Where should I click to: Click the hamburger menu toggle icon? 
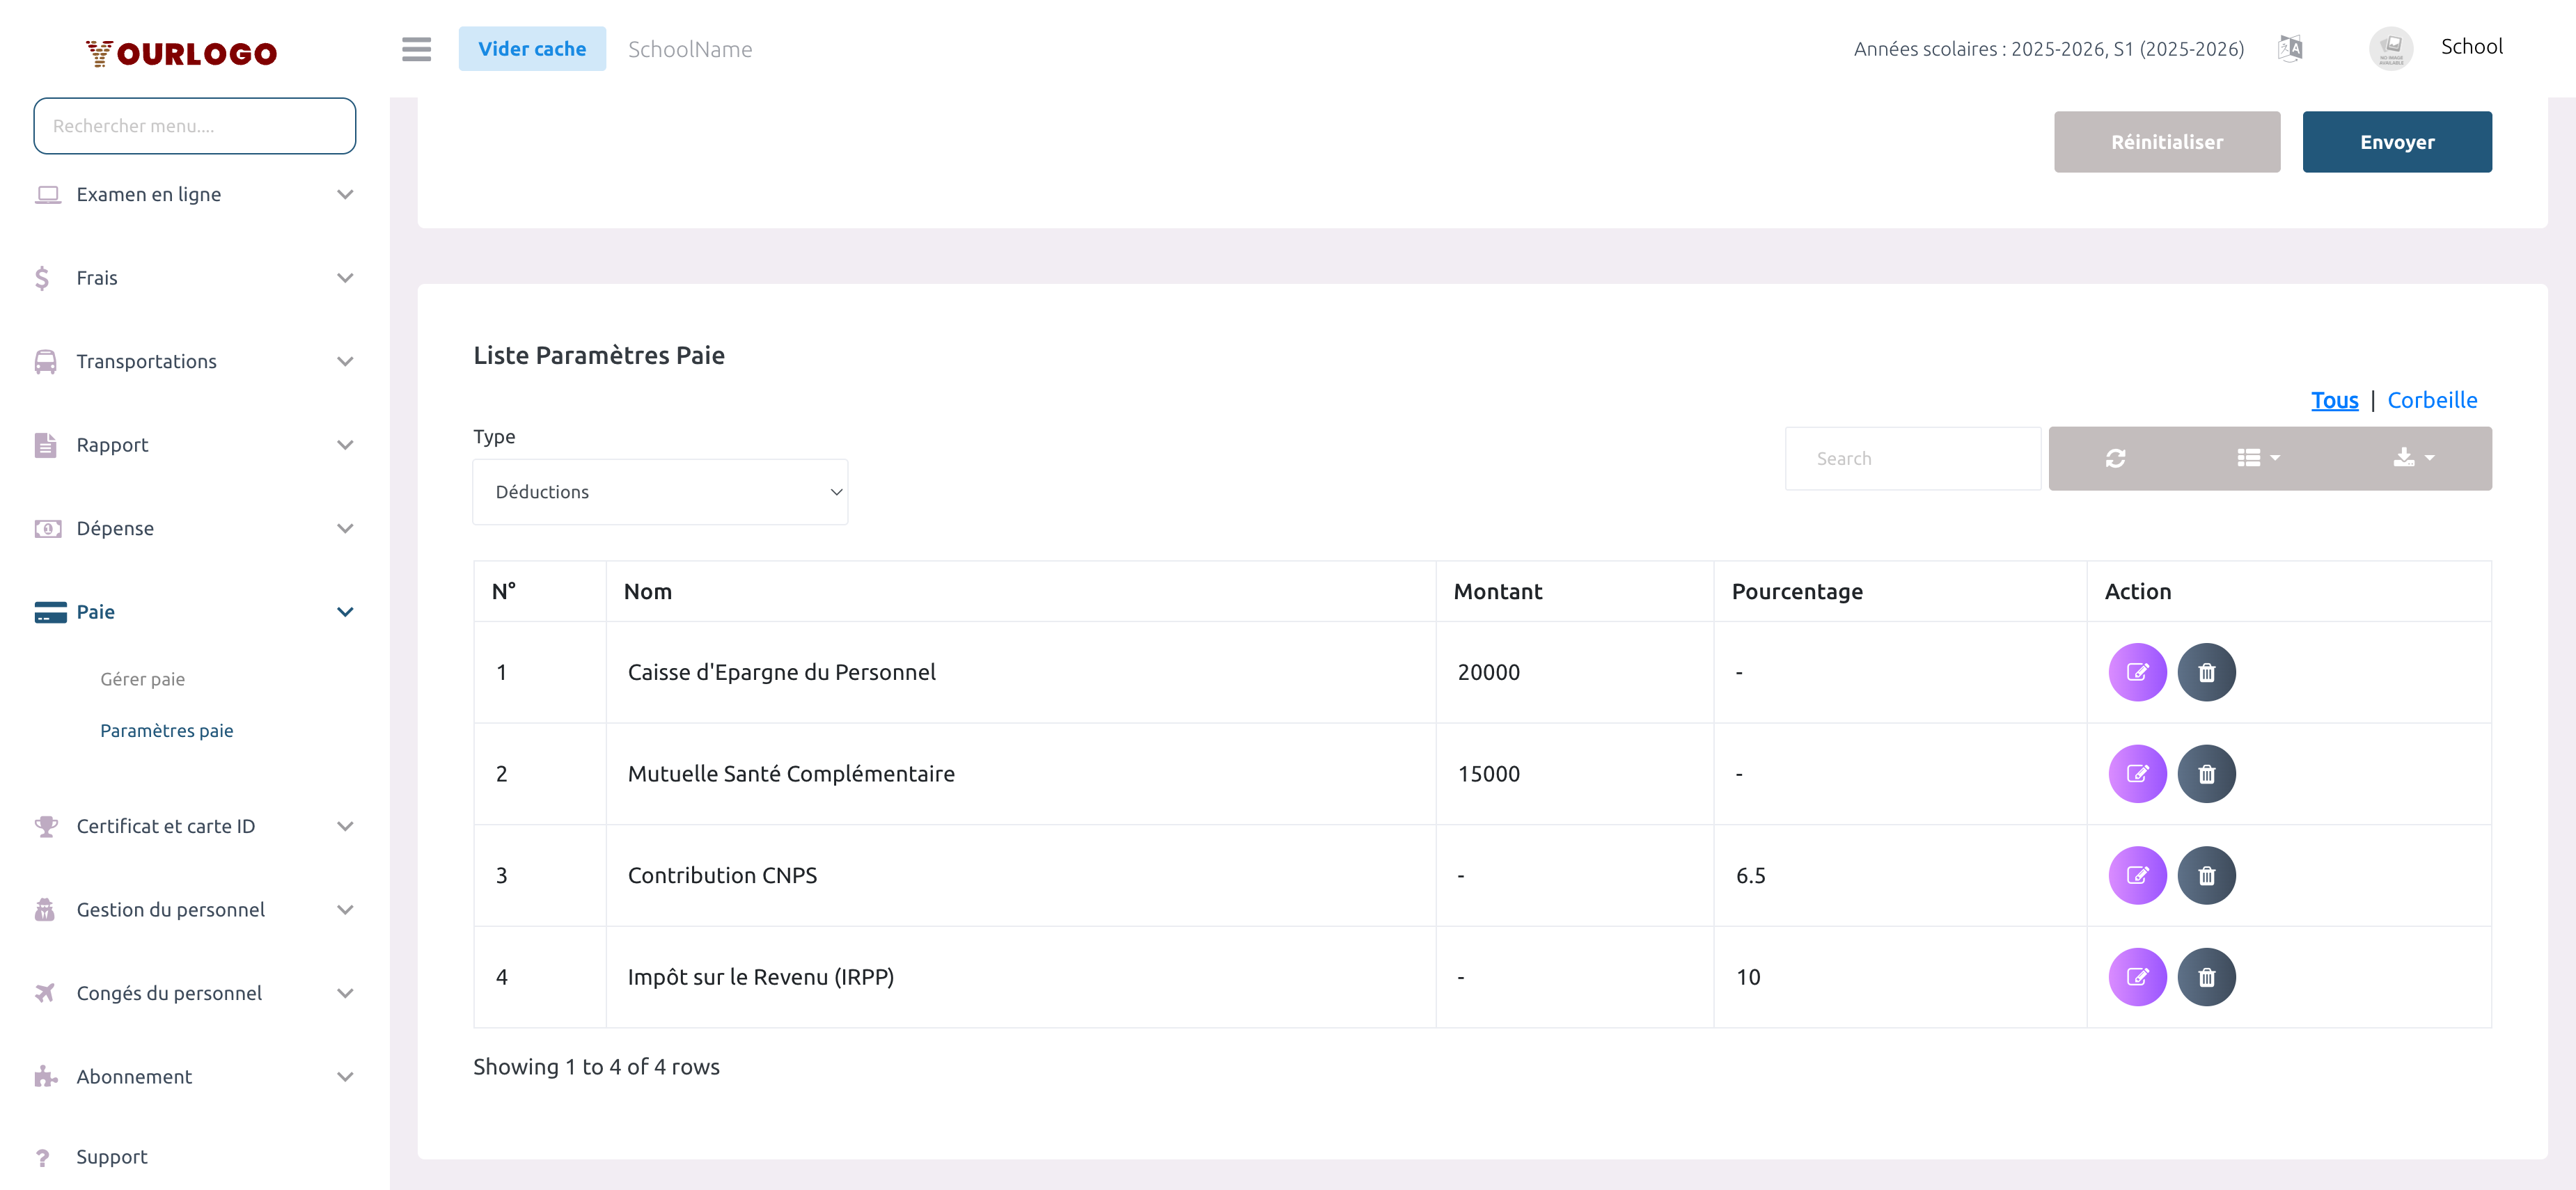coord(416,49)
